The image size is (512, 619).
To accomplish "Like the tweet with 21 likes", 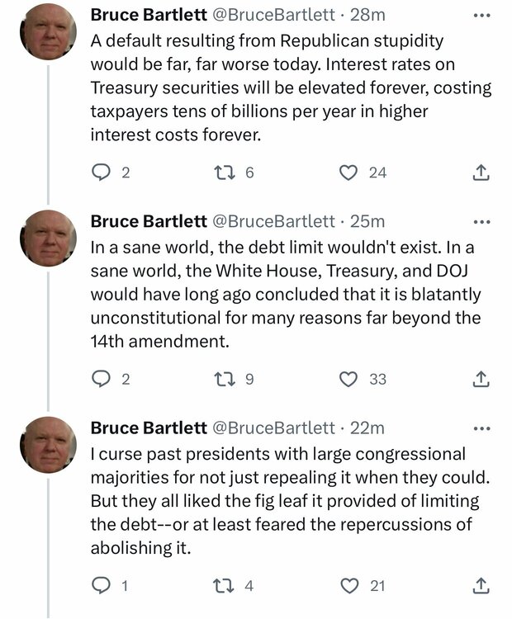I will 349,585.
